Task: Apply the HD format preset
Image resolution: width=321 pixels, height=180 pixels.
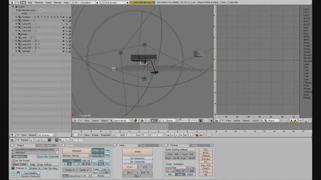Action: coord(206,174)
